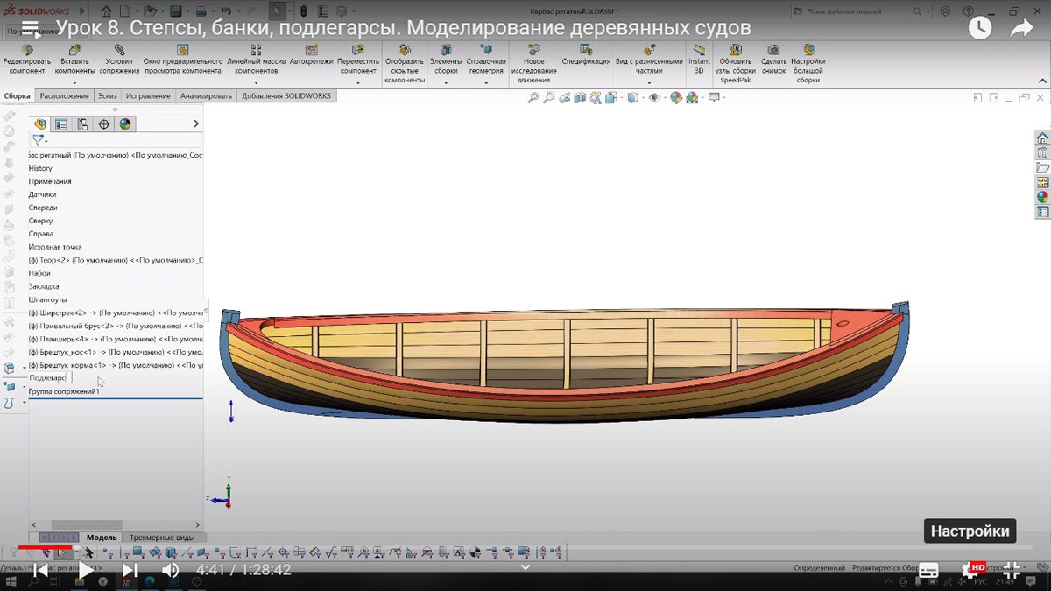Click the Спецификация tool
Screen dimensions: 1051x591
click(x=586, y=56)
